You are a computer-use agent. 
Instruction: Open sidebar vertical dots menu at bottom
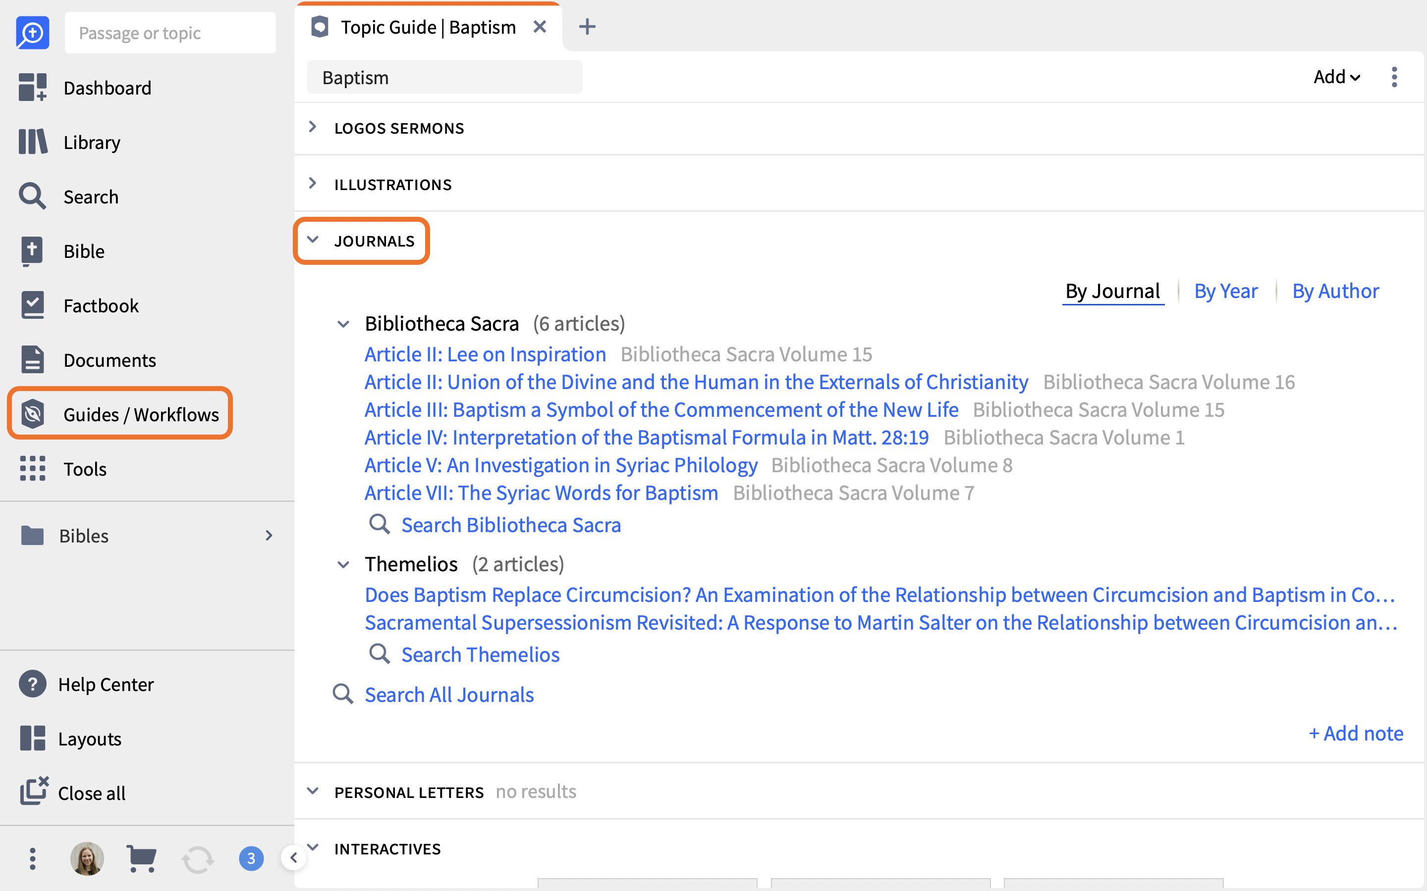[x=32, y=859]
